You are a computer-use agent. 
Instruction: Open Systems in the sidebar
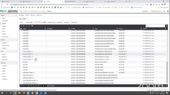coord(4,26)
